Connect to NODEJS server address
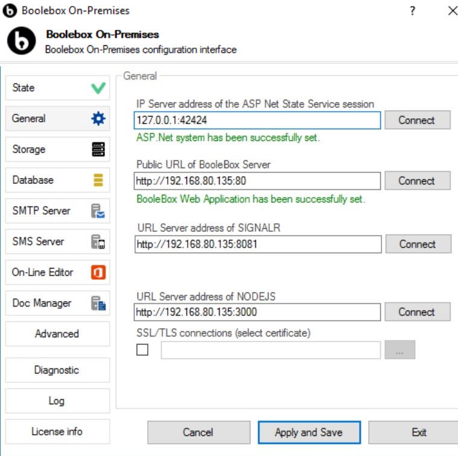 pos(418,312)
